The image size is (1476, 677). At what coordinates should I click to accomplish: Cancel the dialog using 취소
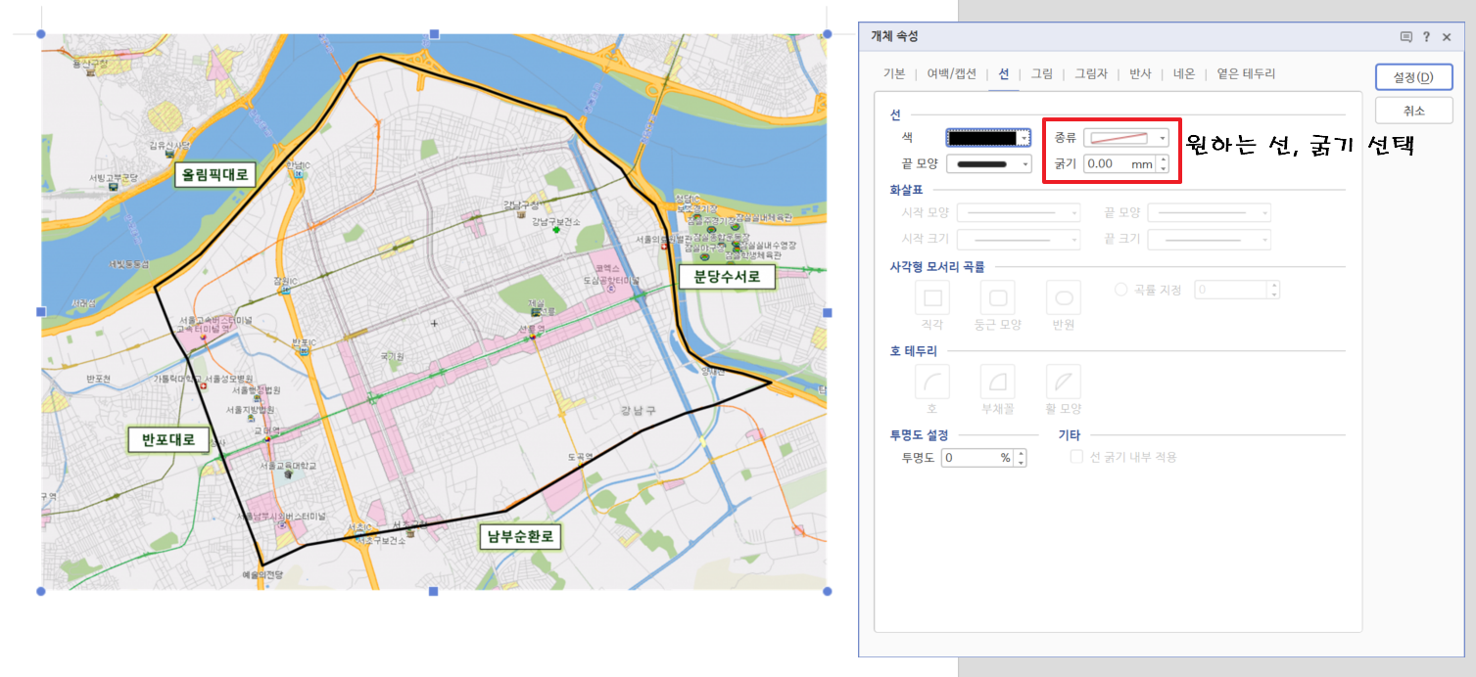(x=1413, y=110)
